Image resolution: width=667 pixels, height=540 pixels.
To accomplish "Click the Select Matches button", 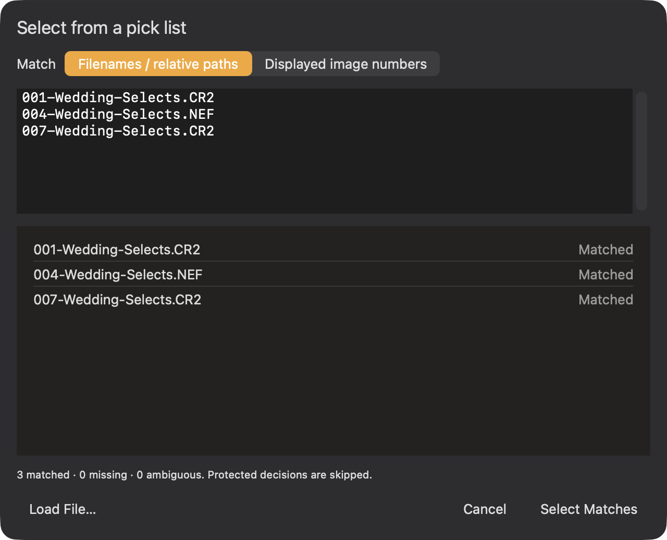I will pos(589,509).
